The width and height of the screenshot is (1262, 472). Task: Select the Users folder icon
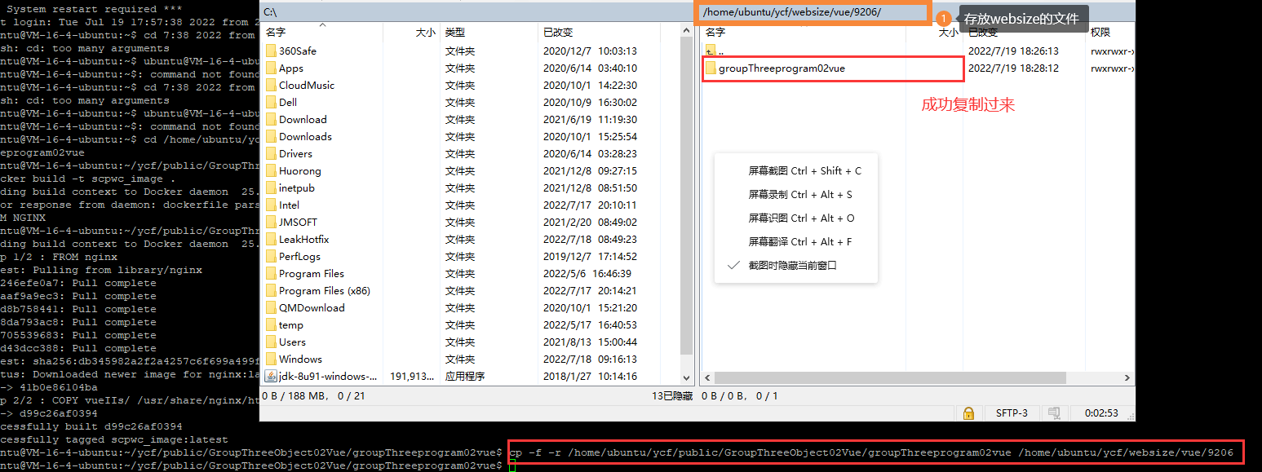pos(271,342)
